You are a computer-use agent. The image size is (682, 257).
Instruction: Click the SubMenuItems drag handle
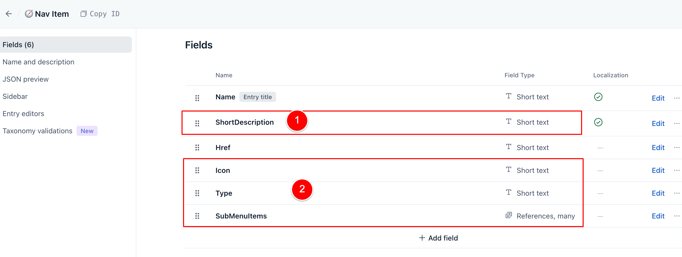[197, 216]
